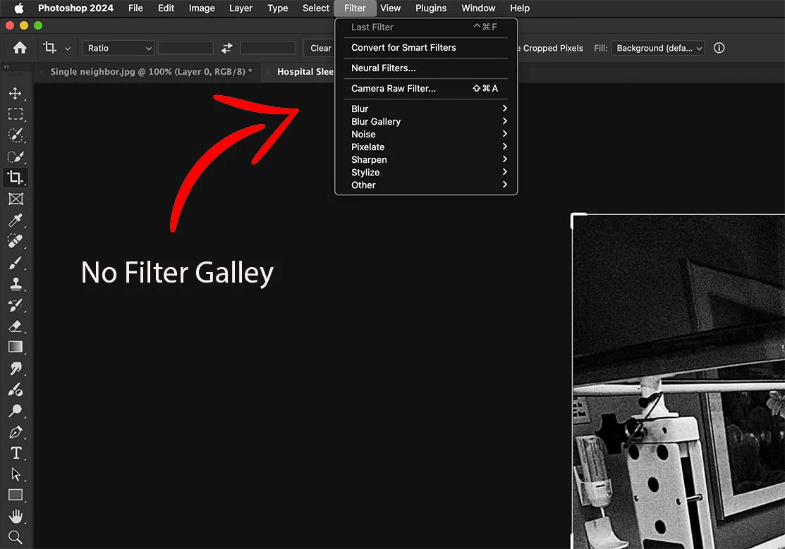Viewport: 785px width, 549px height.
Task: Open the Image menu
Action: (x=202, y=8)
